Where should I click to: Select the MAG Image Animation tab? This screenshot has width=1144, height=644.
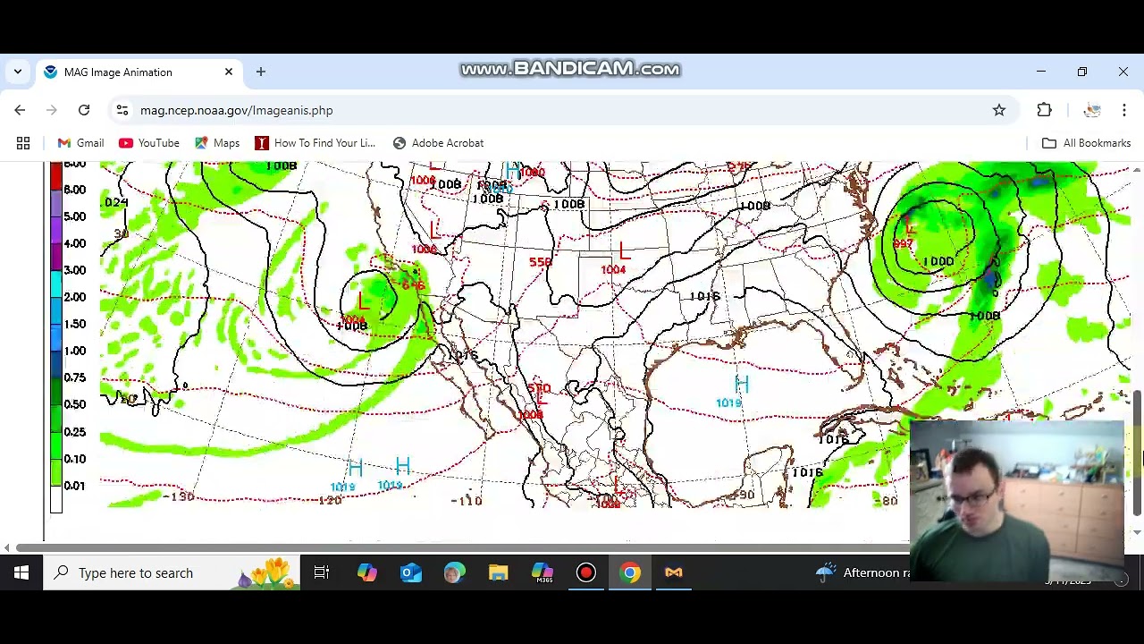click(139, 72)
